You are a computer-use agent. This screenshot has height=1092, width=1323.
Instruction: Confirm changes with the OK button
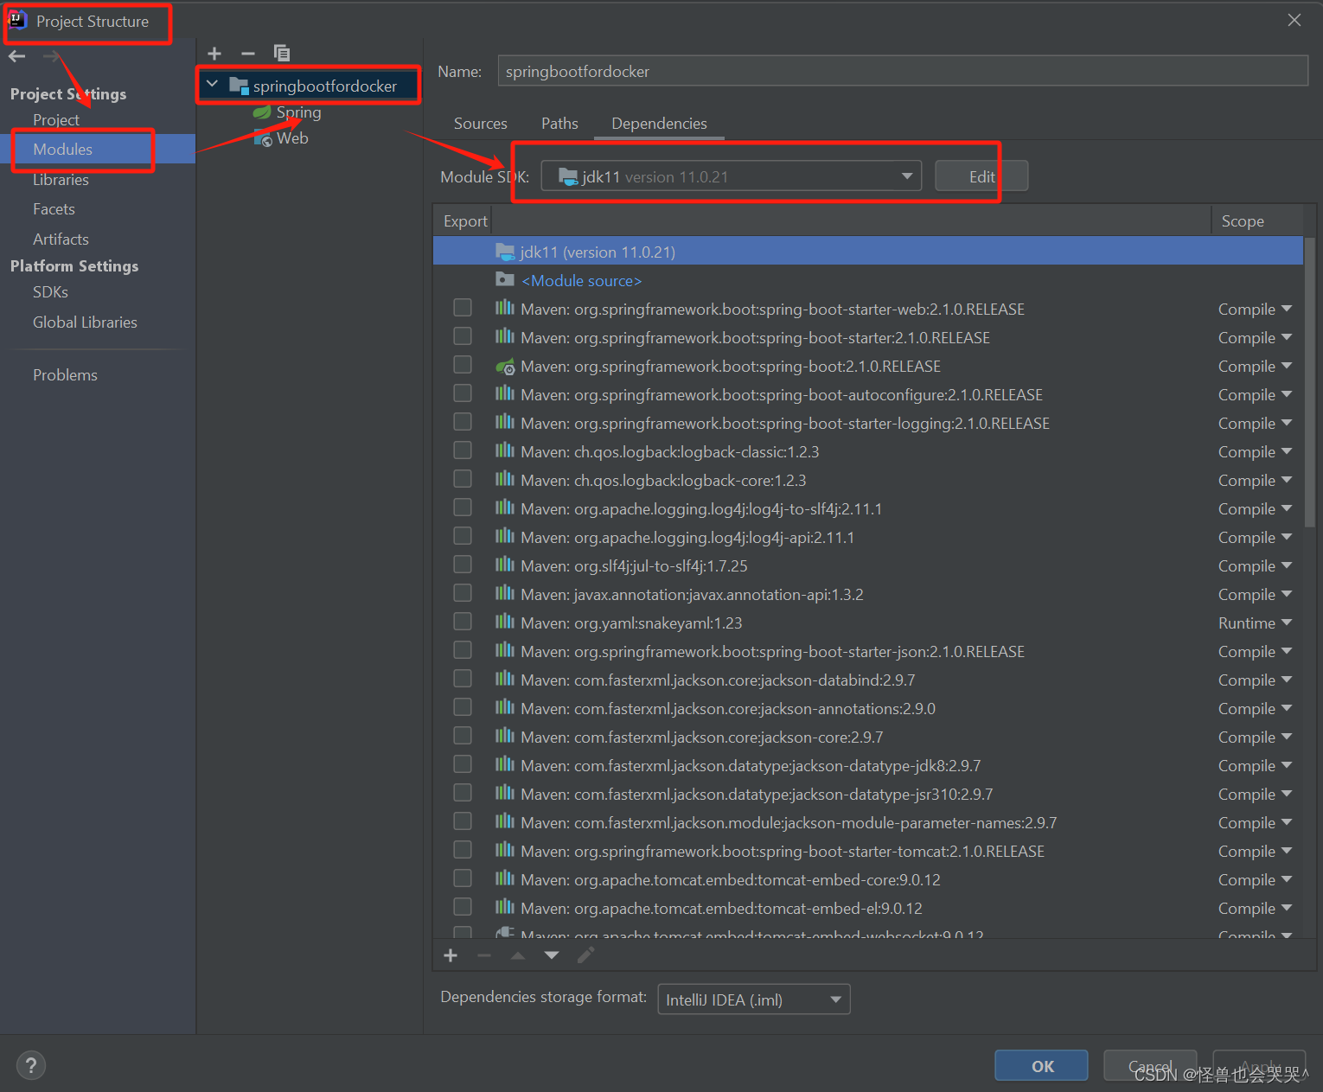(1041, 1065)
